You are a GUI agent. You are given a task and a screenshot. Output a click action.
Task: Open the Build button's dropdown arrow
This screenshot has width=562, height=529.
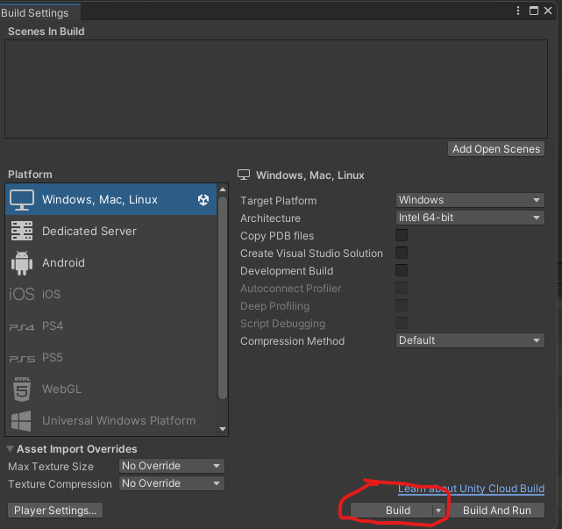click(438, 511)
